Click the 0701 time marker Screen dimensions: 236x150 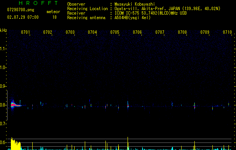pyautogui.click(x=25, y=32)
